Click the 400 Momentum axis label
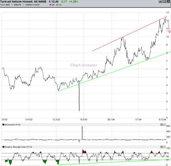 pos(168,131)
